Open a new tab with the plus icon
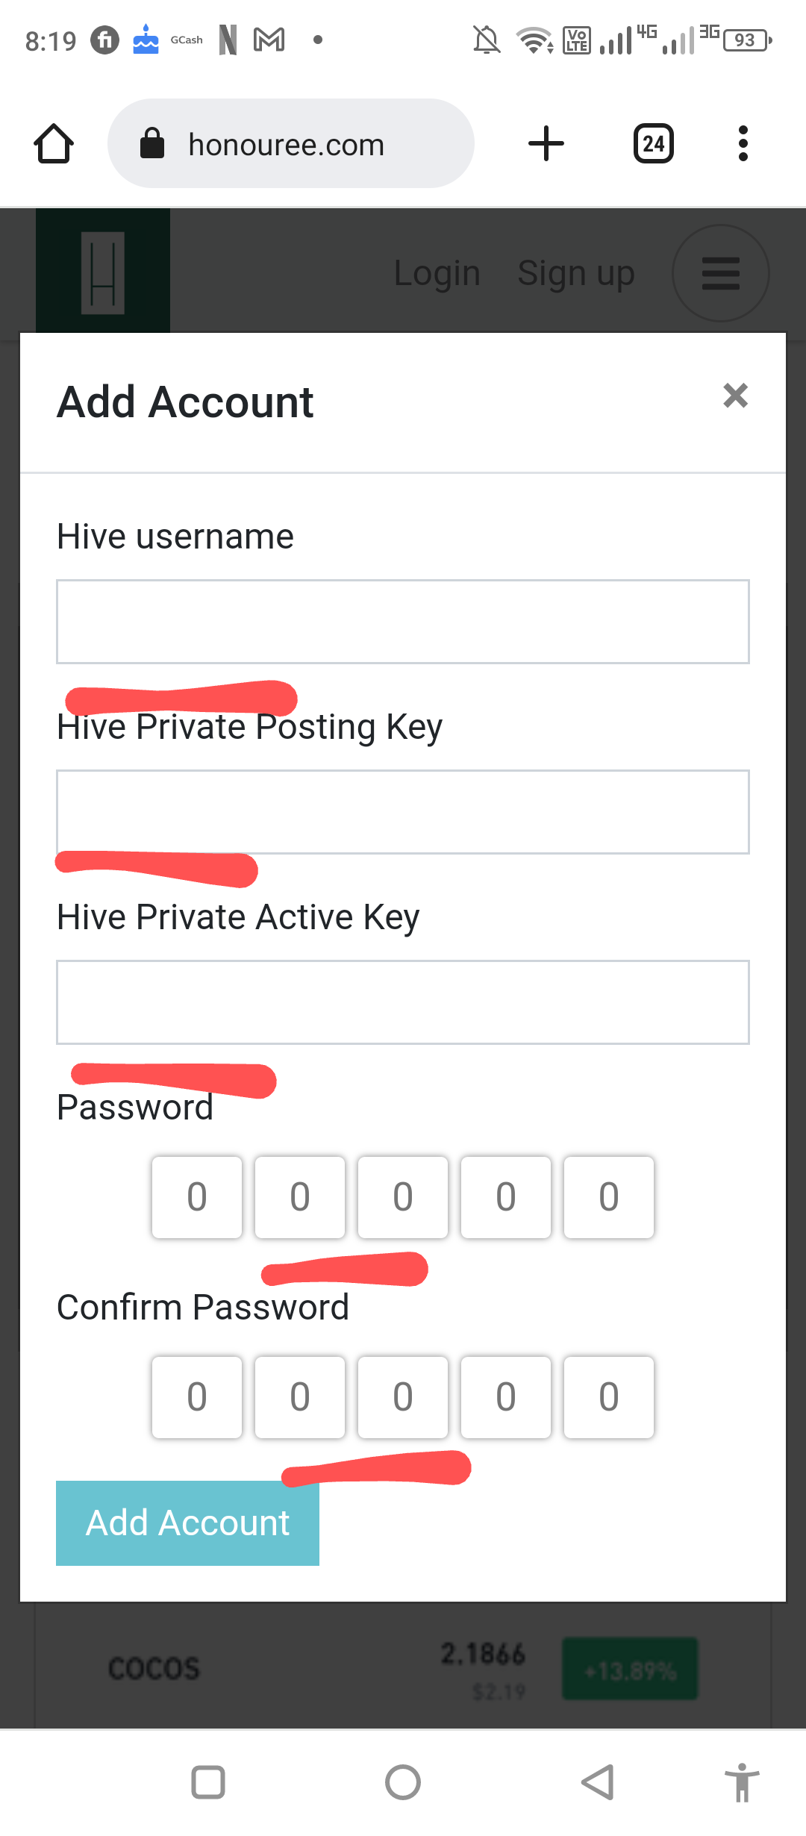Screen dimensions: 806x1836 point(546,143)
